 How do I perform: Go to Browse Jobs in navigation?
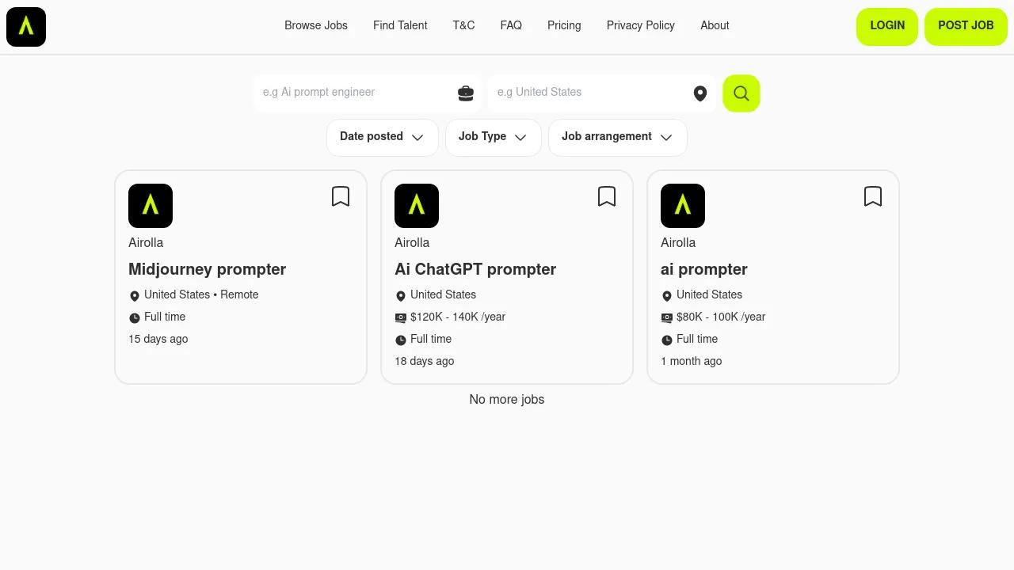(316, 25)
